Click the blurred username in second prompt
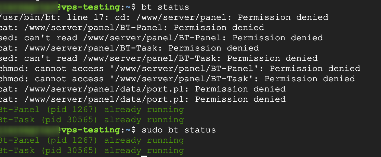Screen dimensions: 381x157 [x=30, y=130]
